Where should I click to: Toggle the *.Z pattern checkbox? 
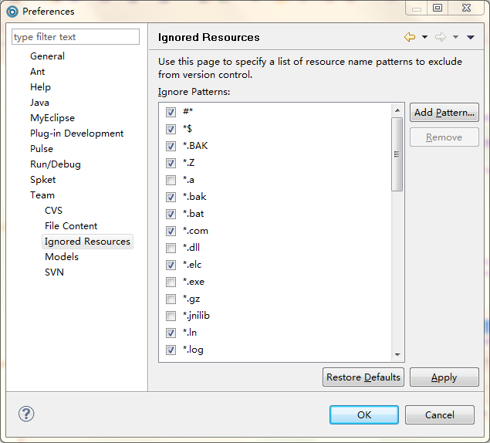(x=171, y=163)
